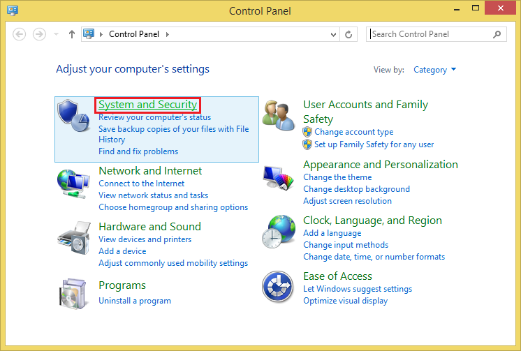The height and width of the screenshot is (351, 521).
Task: Click View devices and printers
Action: point(145,239)
